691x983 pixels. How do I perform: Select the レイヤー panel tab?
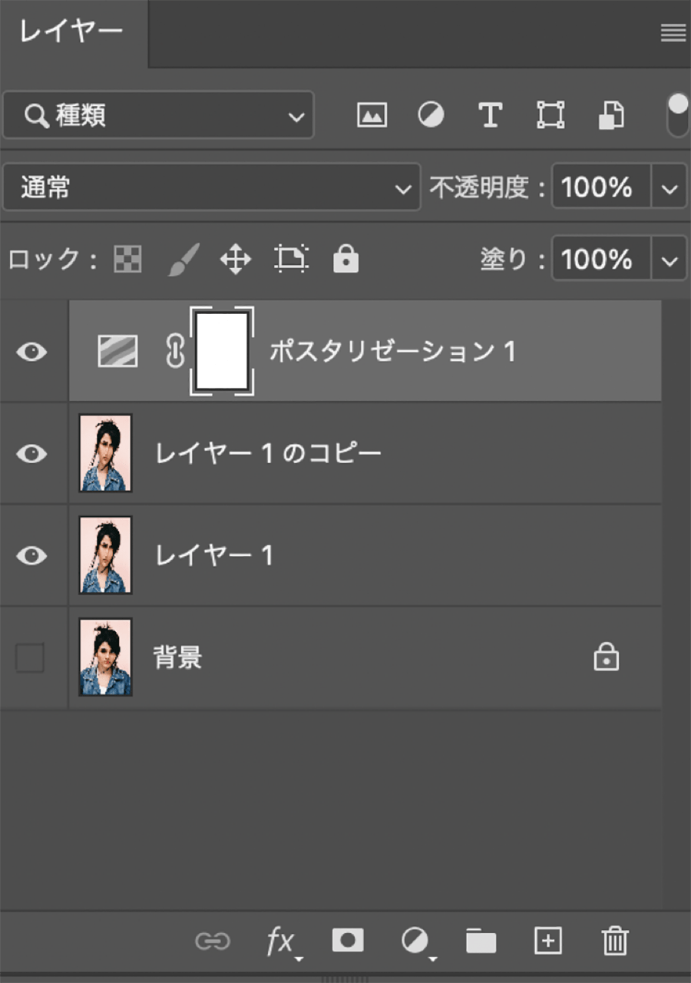point(71,32)
